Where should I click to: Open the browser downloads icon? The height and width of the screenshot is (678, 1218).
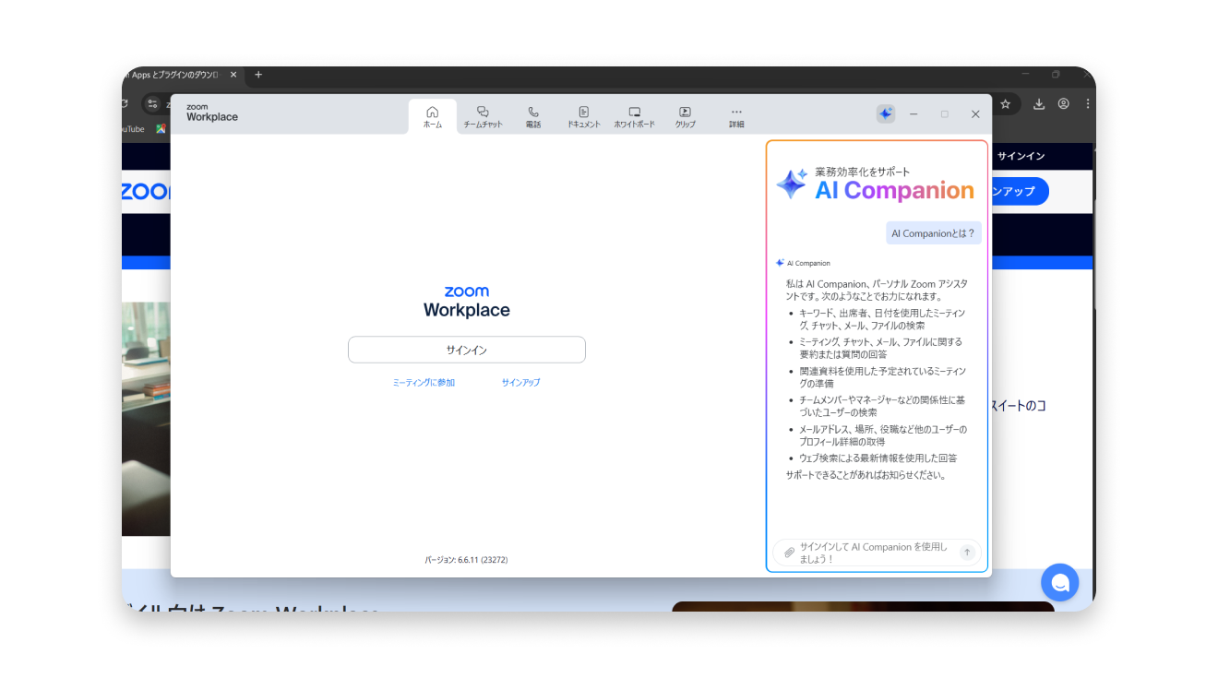click(1039, 104)
